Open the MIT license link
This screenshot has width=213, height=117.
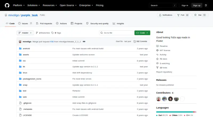tap(165, 50)
